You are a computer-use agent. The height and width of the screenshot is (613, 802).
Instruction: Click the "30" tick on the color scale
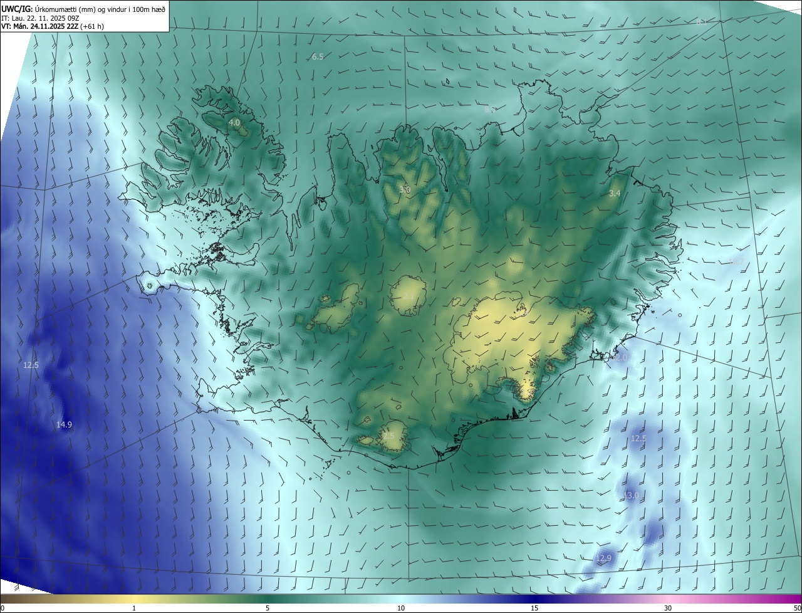point(668,609)
